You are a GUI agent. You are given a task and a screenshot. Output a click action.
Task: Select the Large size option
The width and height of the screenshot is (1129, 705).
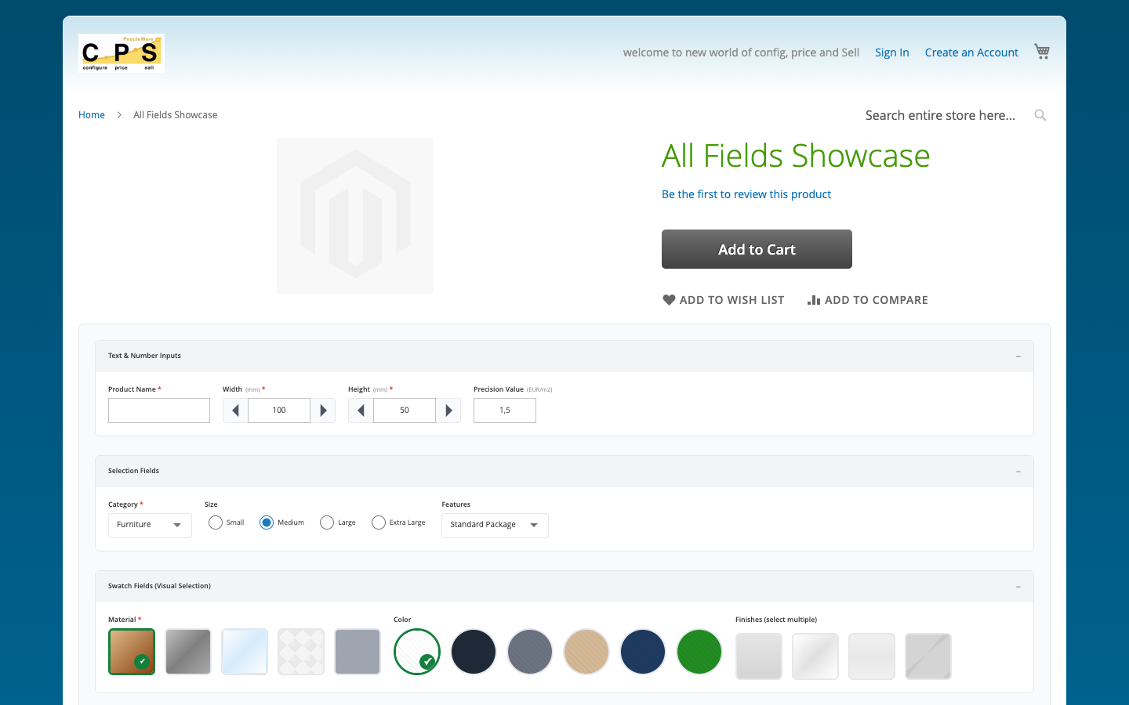pos(326,522)
